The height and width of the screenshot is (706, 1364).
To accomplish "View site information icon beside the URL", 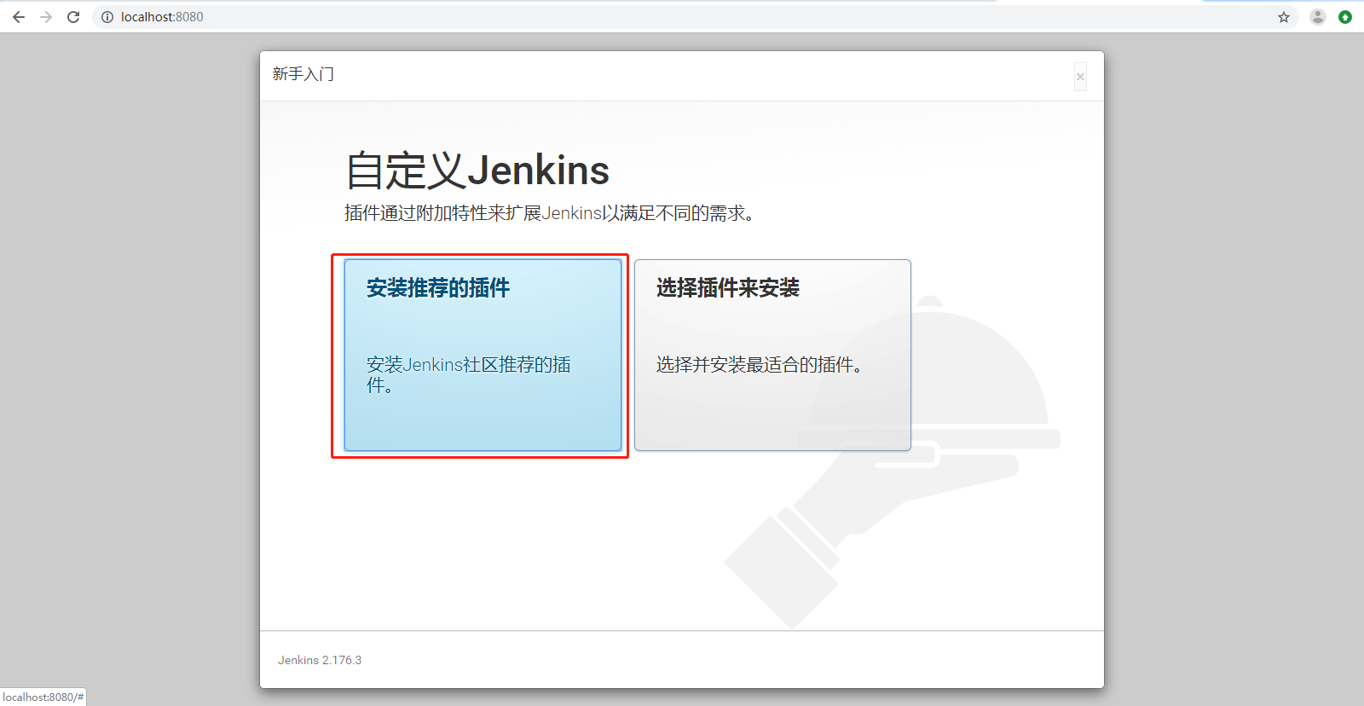I will point(107,17).
